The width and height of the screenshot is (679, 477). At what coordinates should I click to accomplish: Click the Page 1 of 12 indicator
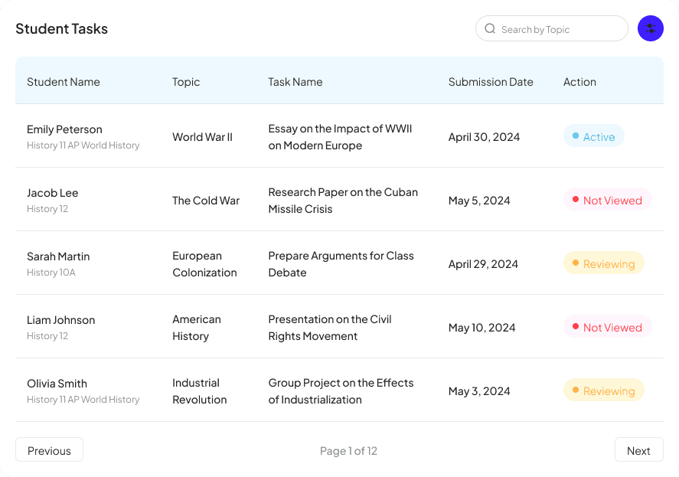point(348,451)
